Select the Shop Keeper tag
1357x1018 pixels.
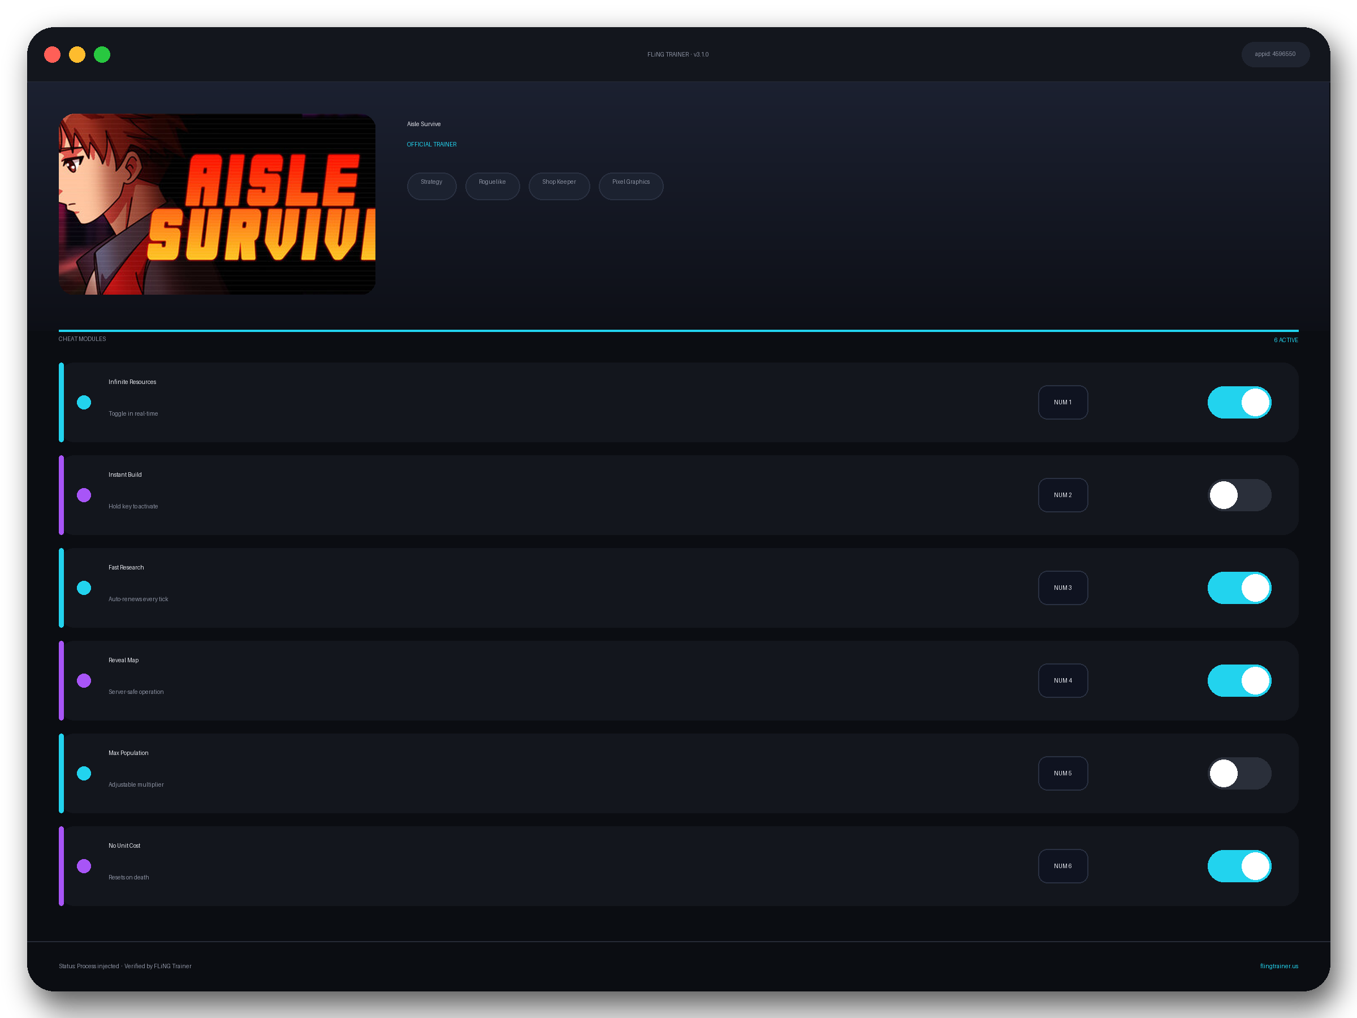559,186
